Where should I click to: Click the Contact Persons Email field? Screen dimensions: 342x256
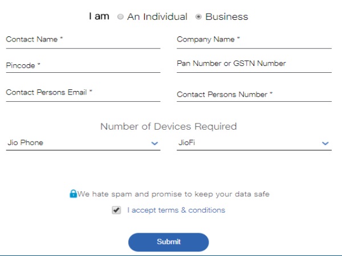83,92
